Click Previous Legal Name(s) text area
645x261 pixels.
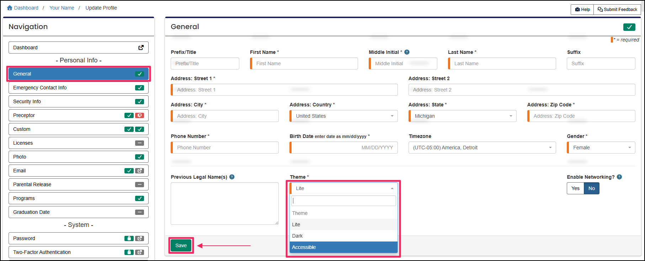coord(225,204)
